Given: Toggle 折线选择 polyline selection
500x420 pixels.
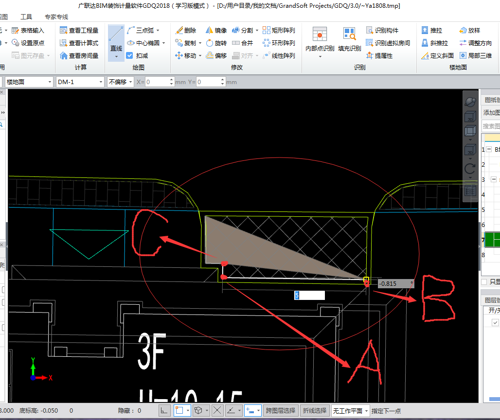Looking at the screenshot, I should (314, 410).
